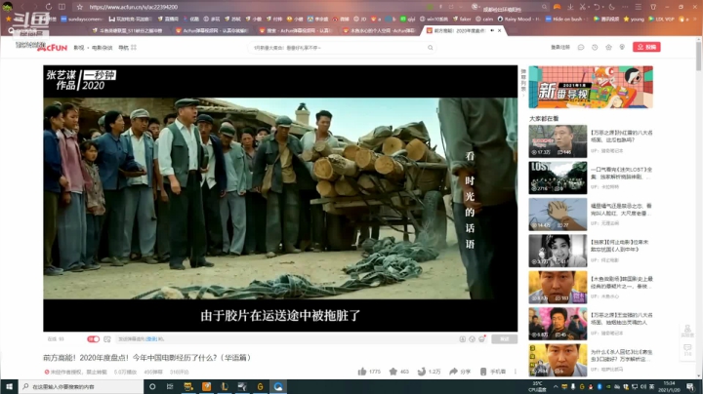Image resolution: width=703 pixels, height=394 pixels.
Task: Click the 新番导视 banner
Action: (591, 87)
